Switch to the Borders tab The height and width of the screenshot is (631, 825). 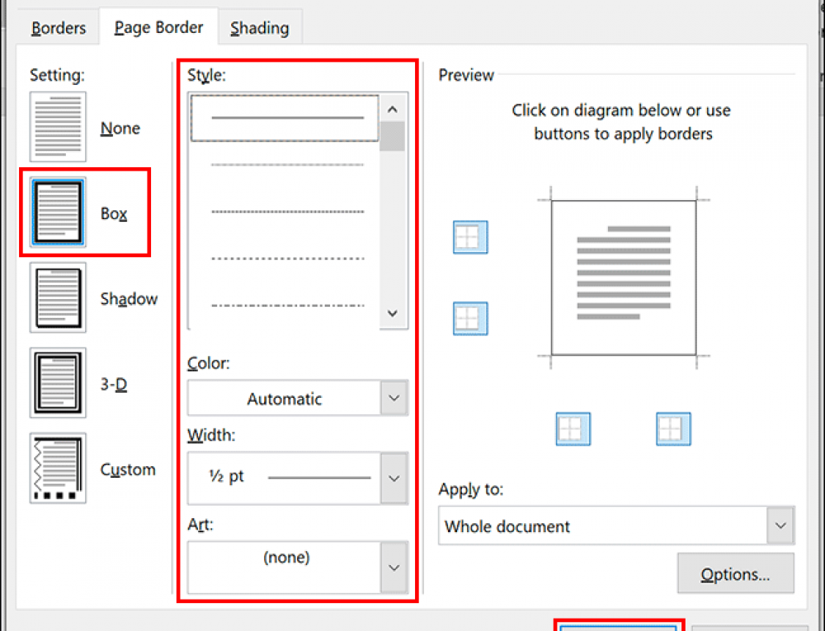click(59, 29)
